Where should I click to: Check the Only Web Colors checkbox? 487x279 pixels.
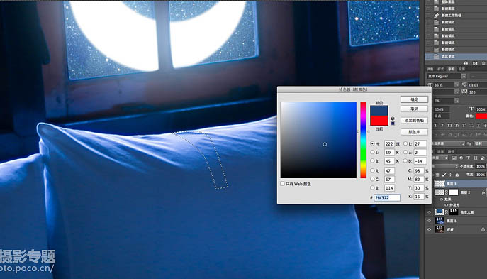[282, 184]
